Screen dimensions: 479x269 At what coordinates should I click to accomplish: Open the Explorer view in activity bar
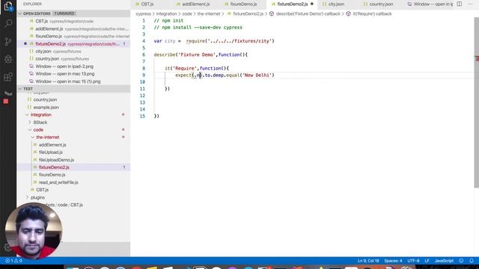coord(8,6)
